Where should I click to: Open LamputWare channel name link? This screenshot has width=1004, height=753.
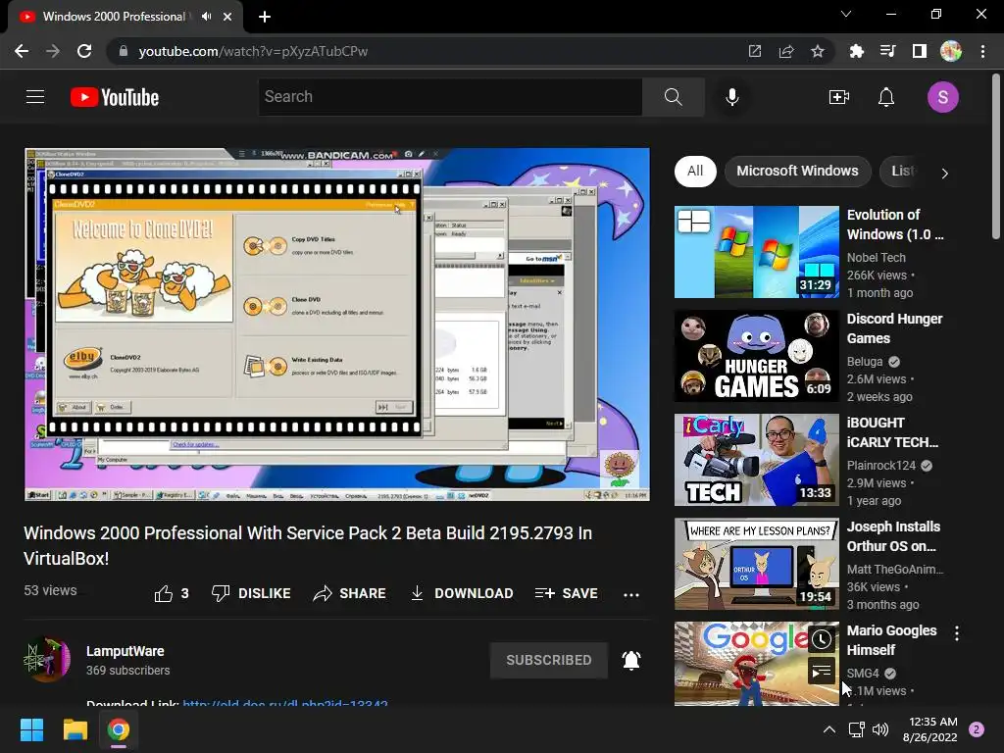(125, 651)
